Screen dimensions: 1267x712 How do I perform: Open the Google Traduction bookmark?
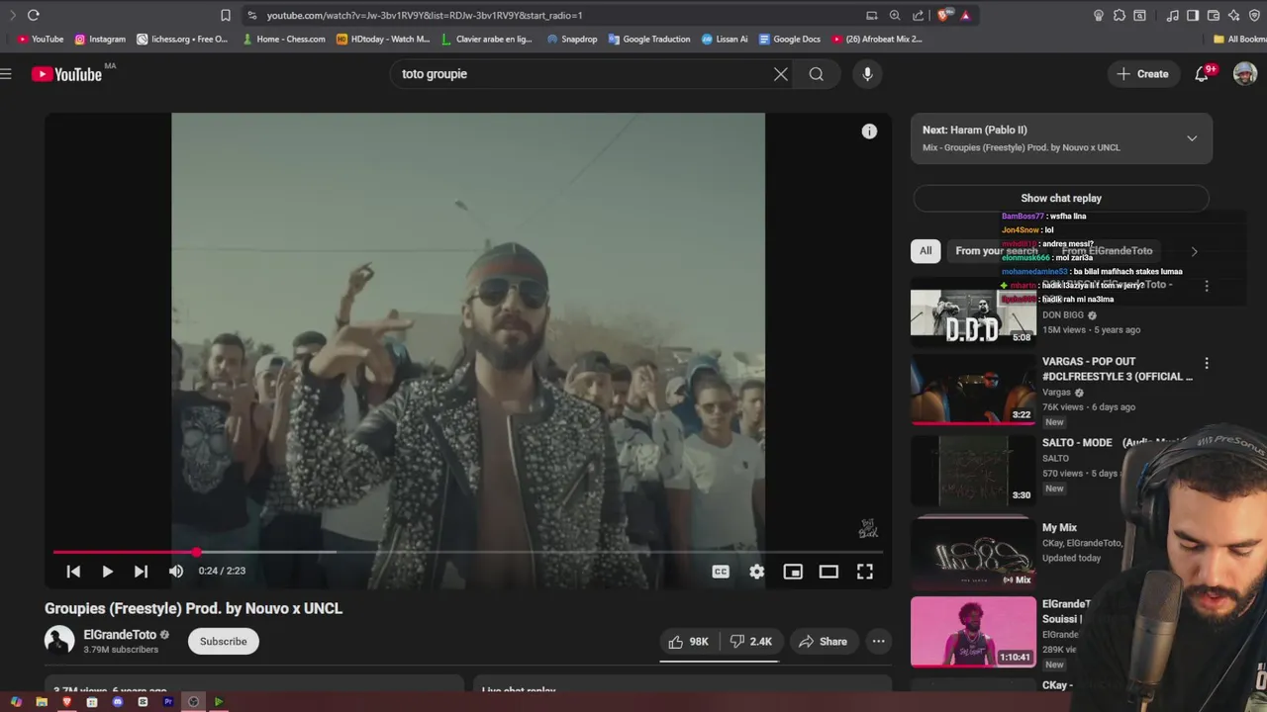click(649, 40)
